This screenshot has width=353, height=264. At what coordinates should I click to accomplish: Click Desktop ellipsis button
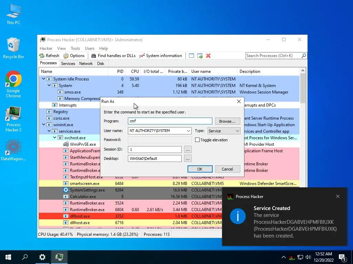click(x=188, y=158)
